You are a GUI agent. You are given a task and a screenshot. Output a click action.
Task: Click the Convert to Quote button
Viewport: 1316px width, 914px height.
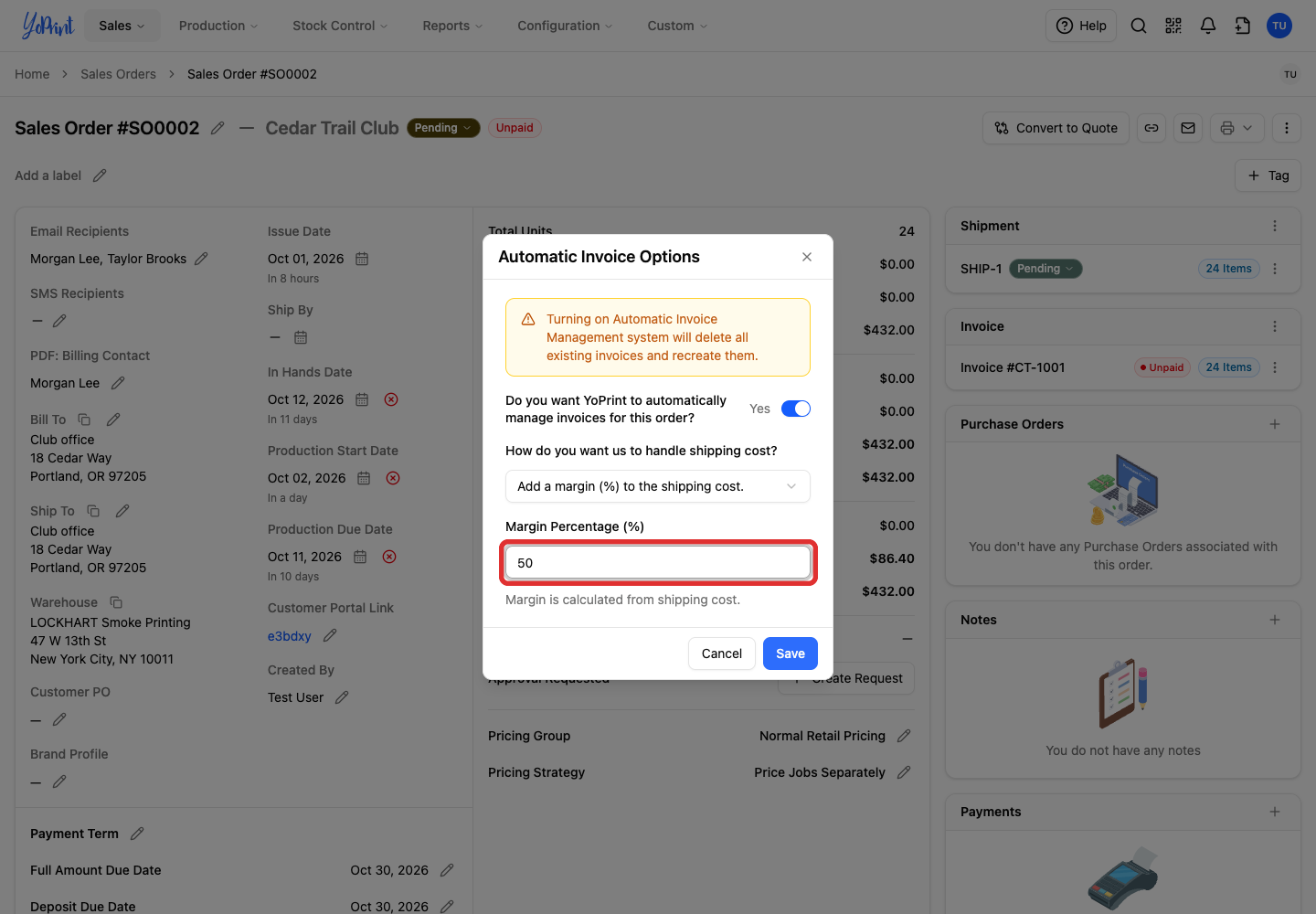click(x=1056, y=128)
